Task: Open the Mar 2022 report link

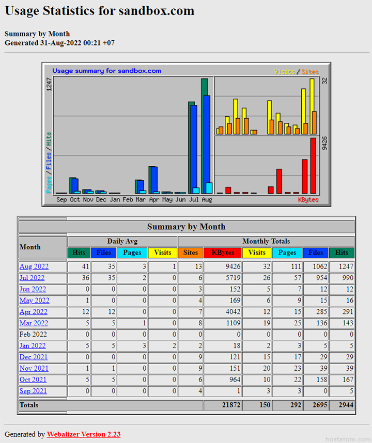Action: tap(34, 323)
